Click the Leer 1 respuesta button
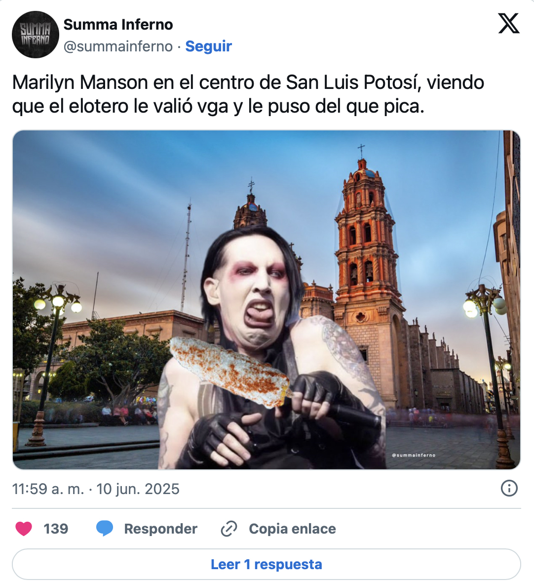 click(266, 564)
